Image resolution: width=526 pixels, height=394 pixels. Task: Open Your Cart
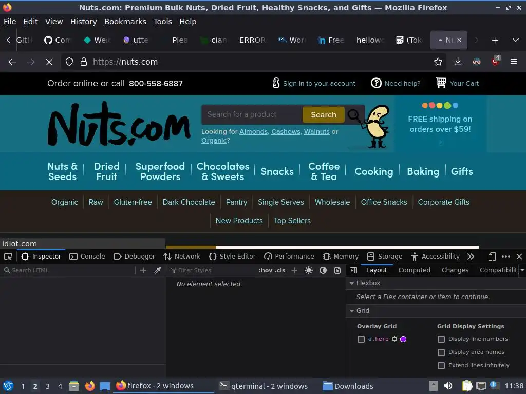click(457, 84)
